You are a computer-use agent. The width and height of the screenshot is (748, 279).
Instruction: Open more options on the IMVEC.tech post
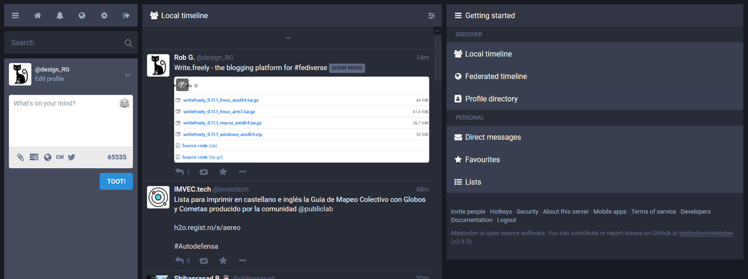tap(243, 261)
